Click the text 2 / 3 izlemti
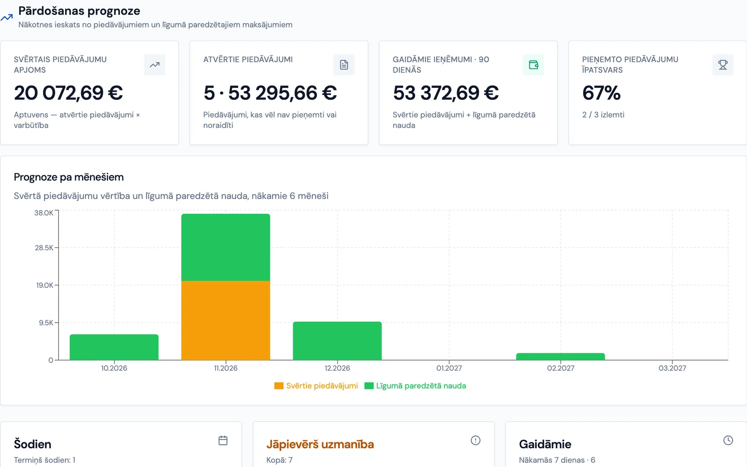This screenshot has width=747, height=467. pos(603,115)
